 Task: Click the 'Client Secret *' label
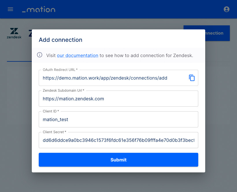point(54,132)
